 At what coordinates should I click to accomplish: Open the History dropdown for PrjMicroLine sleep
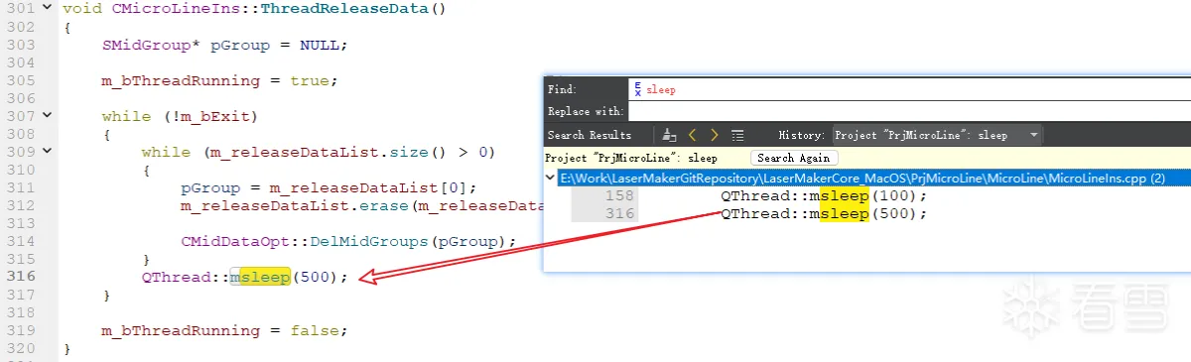[937, 135]
